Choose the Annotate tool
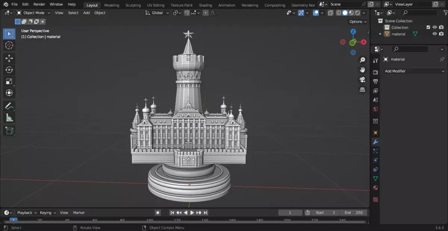This screenshot has width=448, height=231. pyautogui.click(x=9, y=106)
